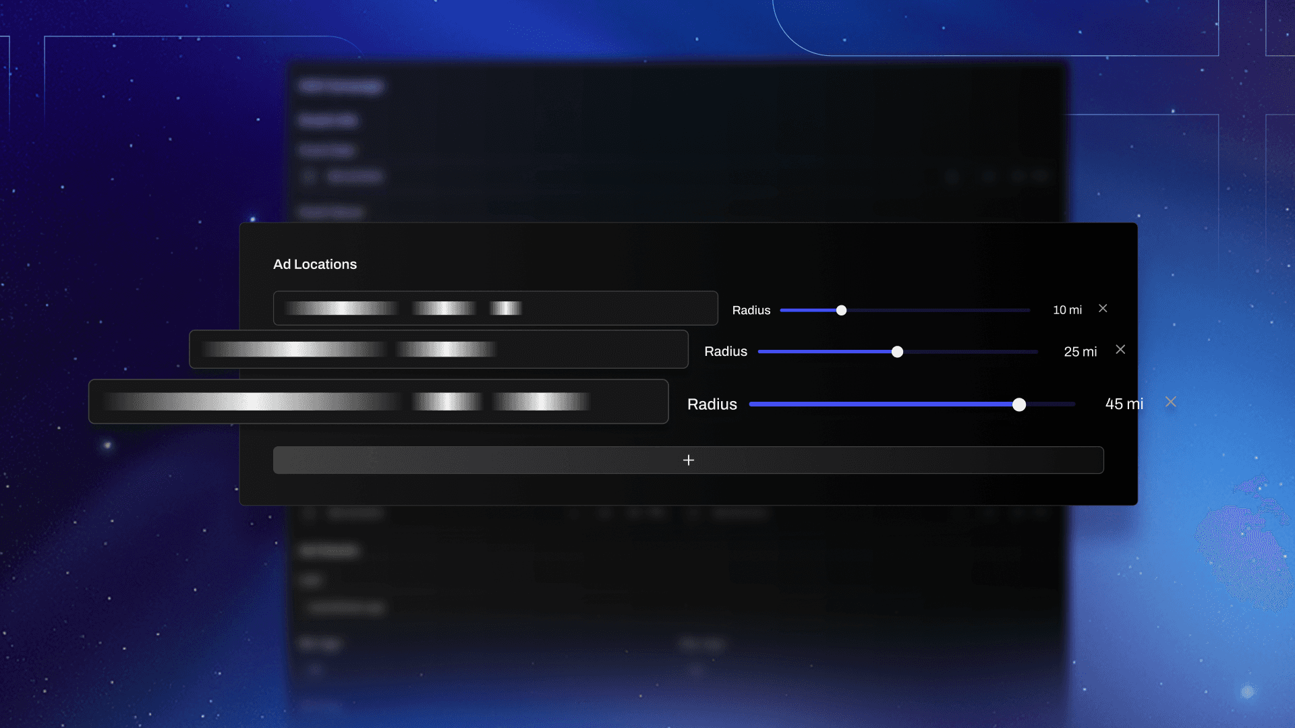Focus the location field beside 10 mi
Screen dimensions: 1295x728
(x=495, y=308)
